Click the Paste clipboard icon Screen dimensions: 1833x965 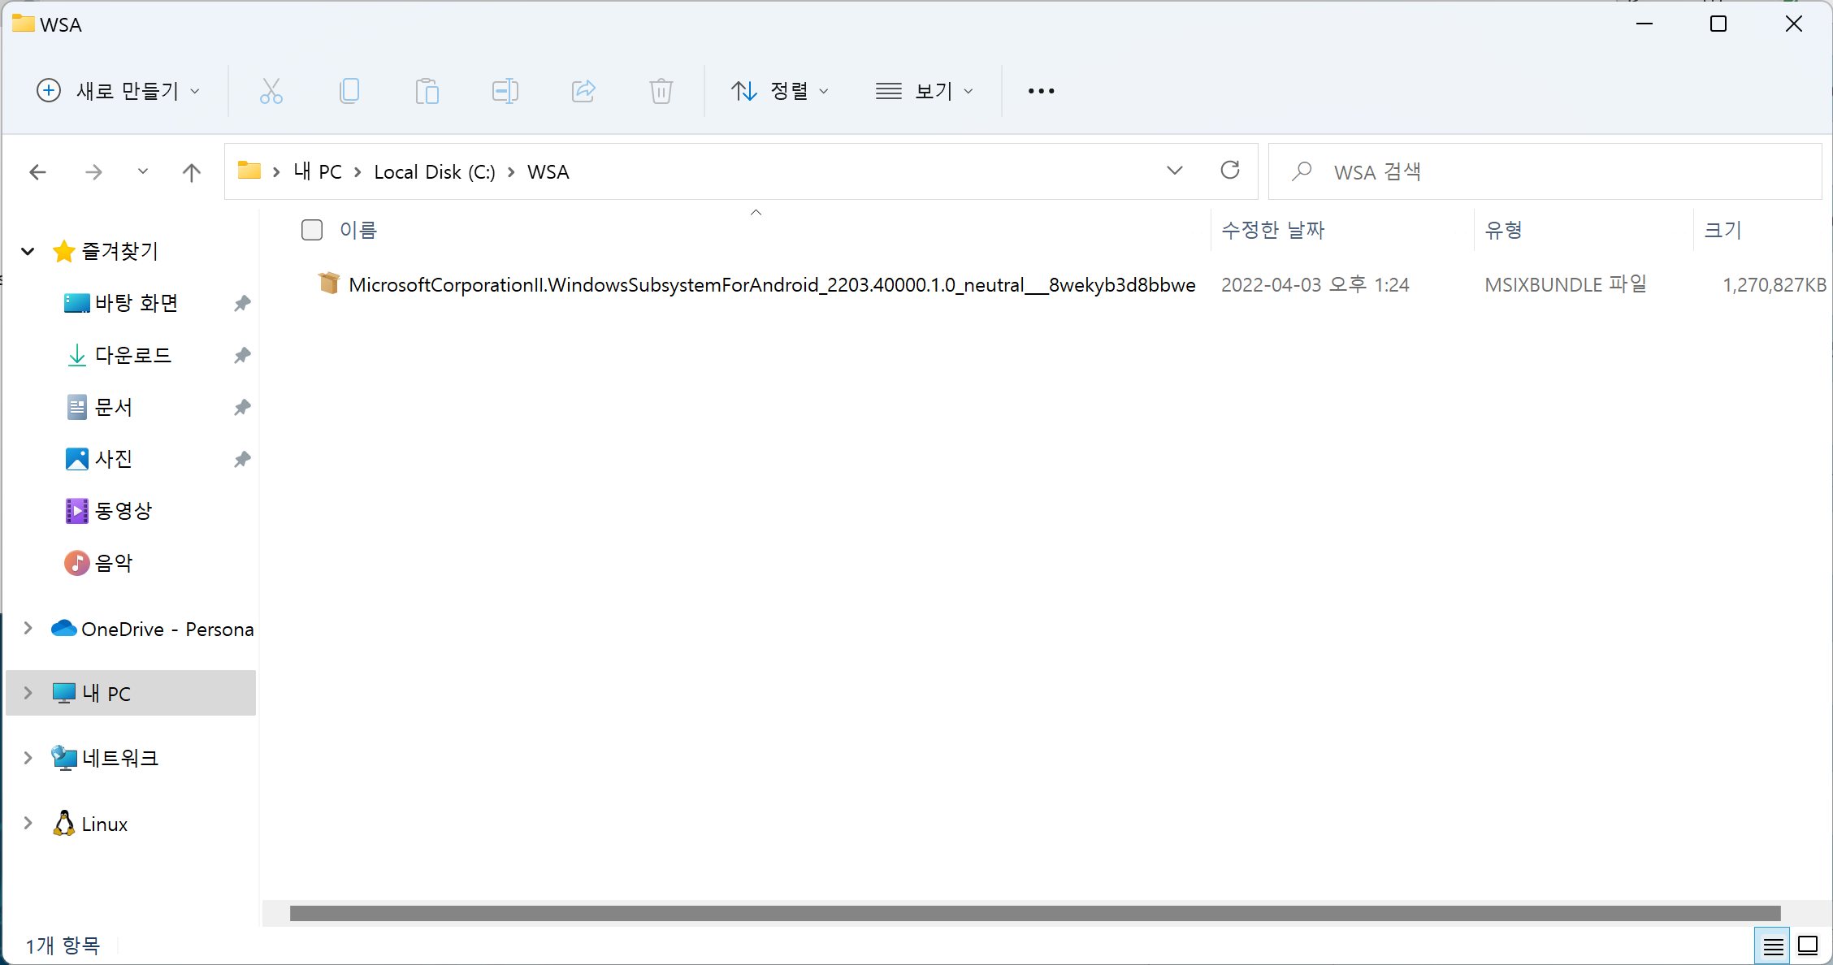coord(427,91)
